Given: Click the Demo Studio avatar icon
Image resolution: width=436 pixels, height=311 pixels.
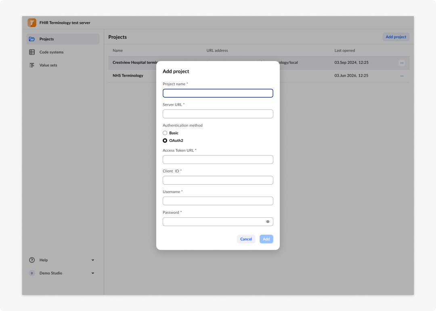Looking at the screenshot, I should 32,273.
